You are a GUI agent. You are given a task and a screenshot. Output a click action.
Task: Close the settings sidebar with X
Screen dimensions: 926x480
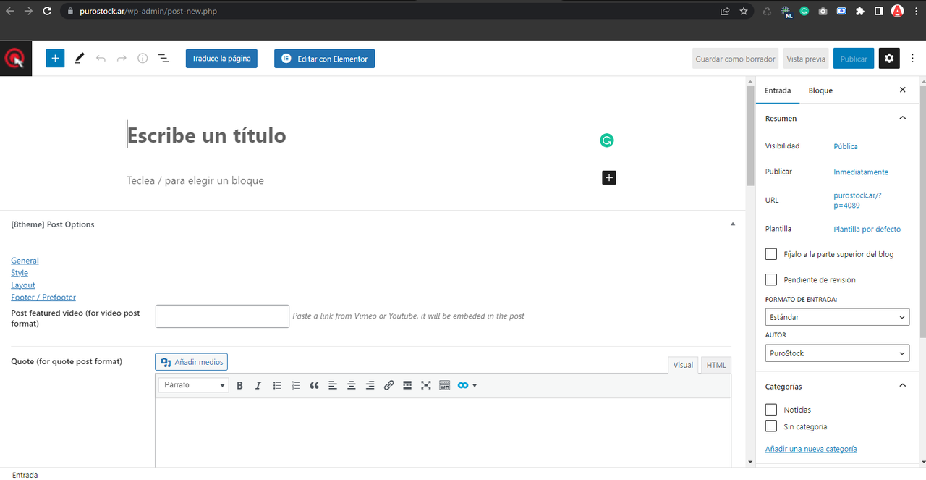tap(902, 90)
